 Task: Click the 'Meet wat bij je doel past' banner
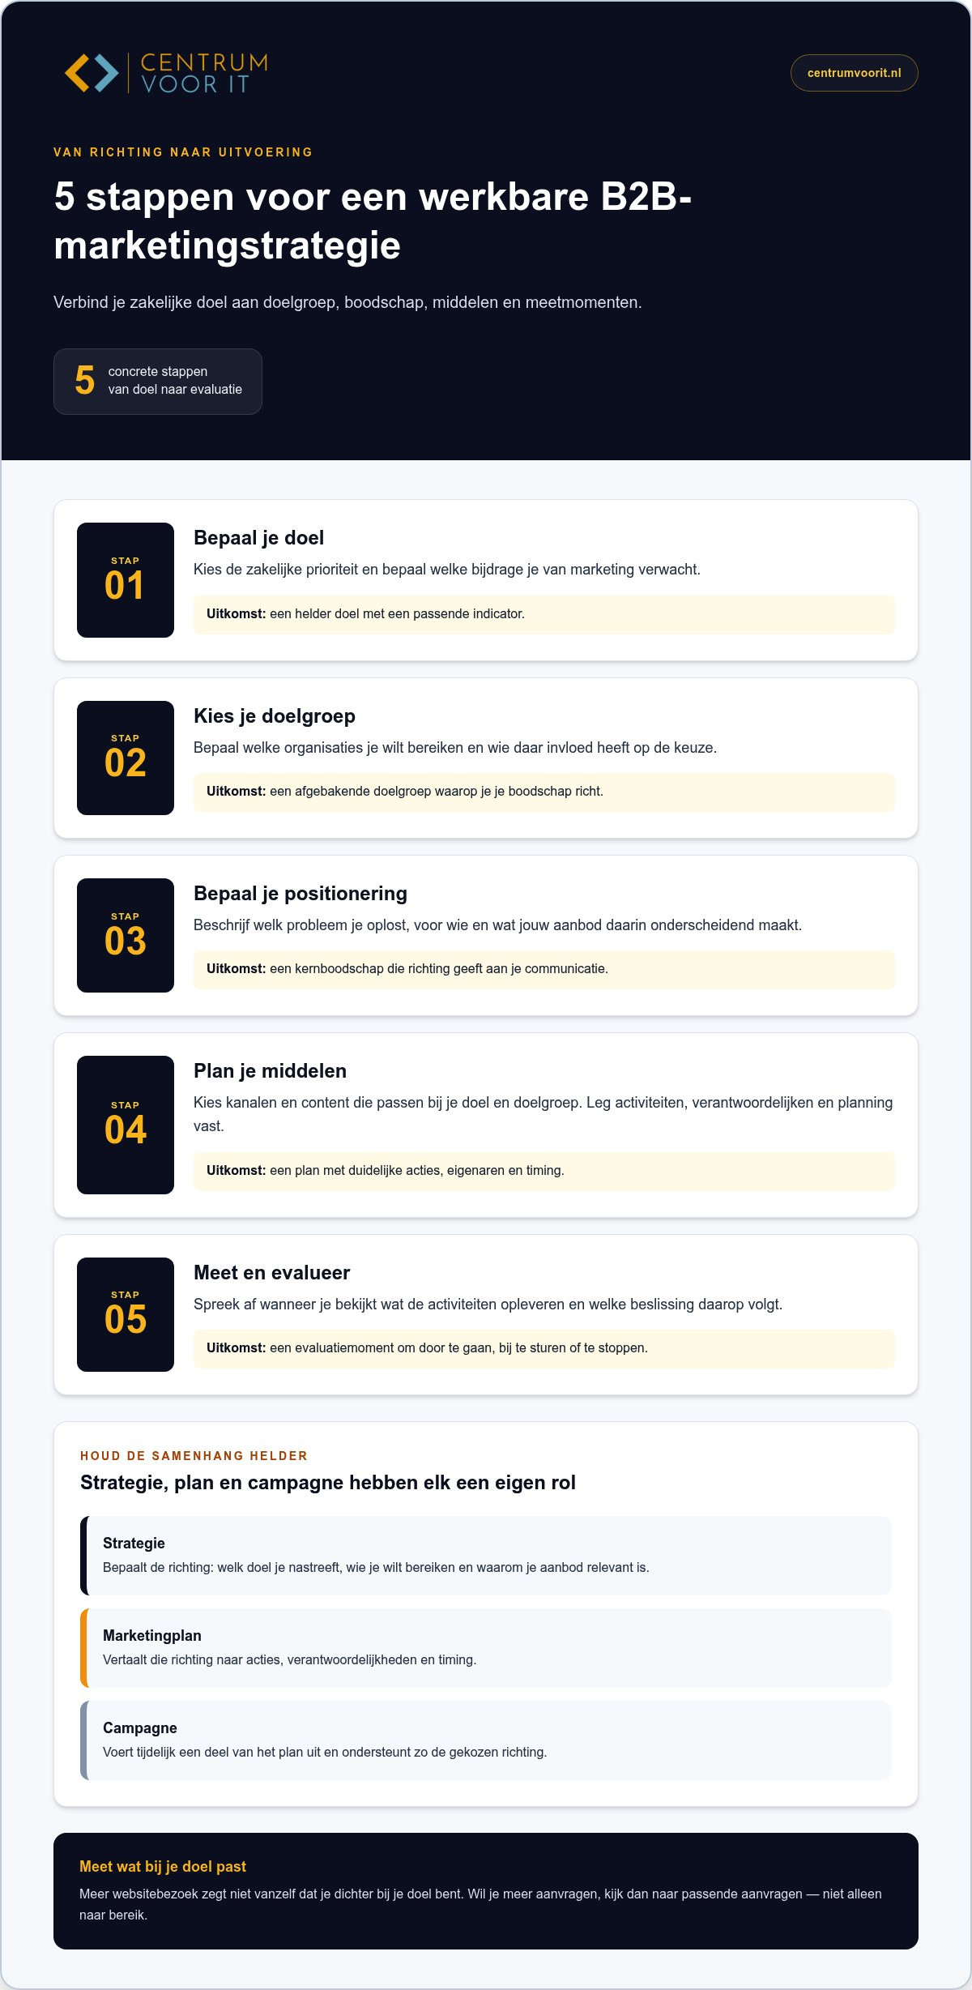point(486,1890)
